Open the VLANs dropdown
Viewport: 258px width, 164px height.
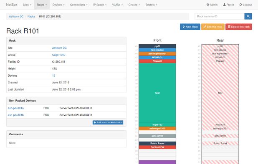[x=117, y=5]
